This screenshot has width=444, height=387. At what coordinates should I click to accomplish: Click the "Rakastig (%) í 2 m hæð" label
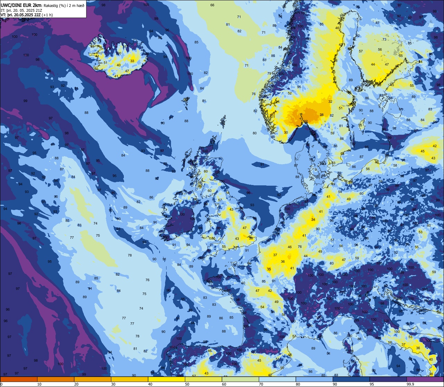[64, 5]
